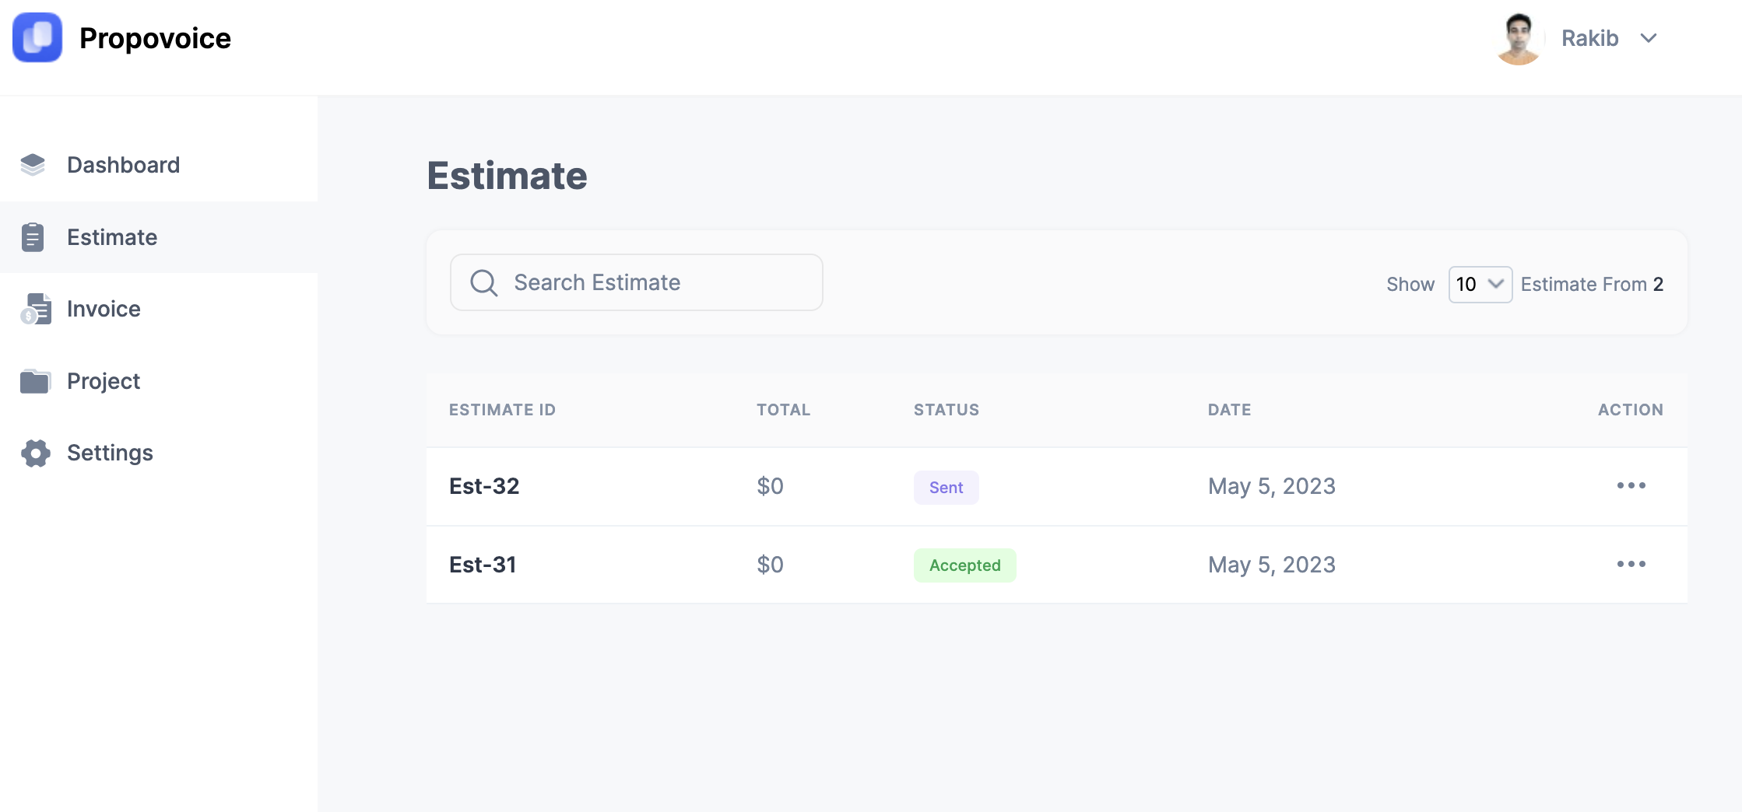Click the magnifier search icon
1742x812 pixels.
483,282
